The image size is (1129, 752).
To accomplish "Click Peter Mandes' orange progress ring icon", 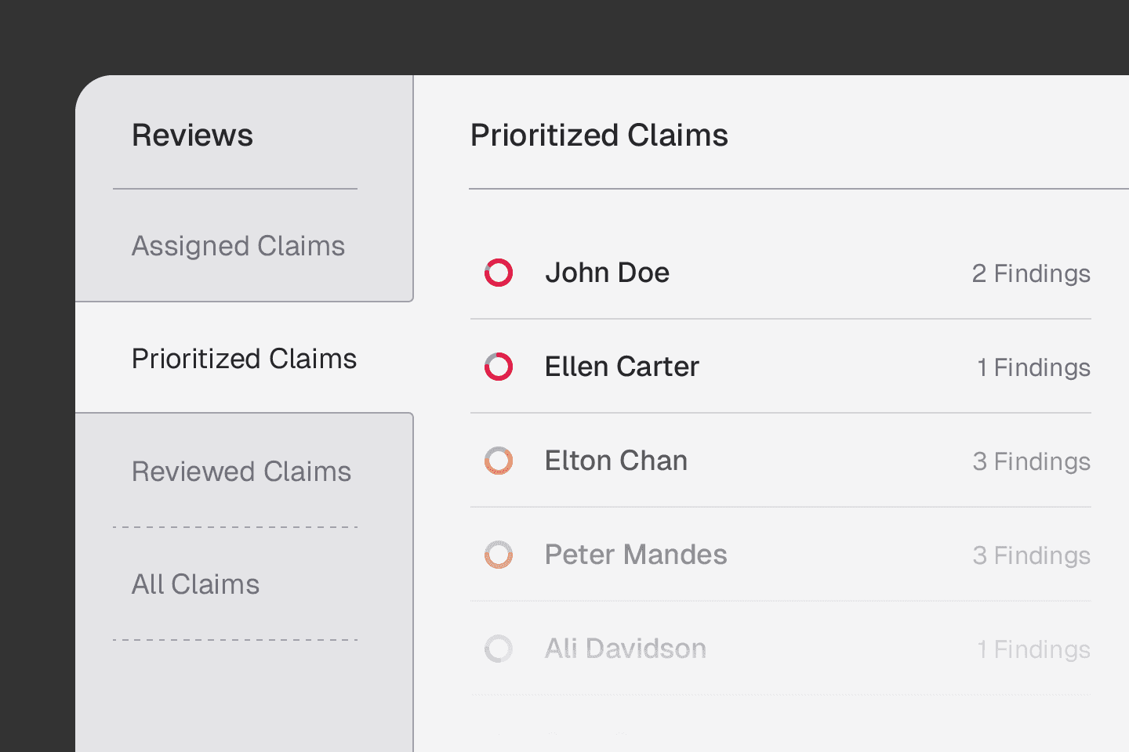I will pyautogui.click(x=499, y=555).
